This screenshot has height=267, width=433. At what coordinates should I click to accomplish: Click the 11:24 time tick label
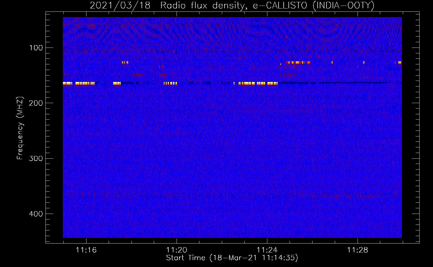267,250
